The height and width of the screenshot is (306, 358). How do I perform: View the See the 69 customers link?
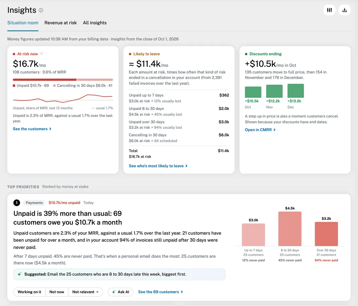(x=160, y=292)
